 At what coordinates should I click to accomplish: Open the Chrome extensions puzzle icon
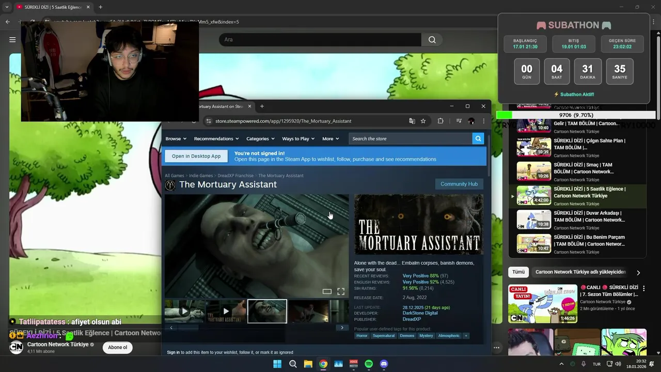440,121
